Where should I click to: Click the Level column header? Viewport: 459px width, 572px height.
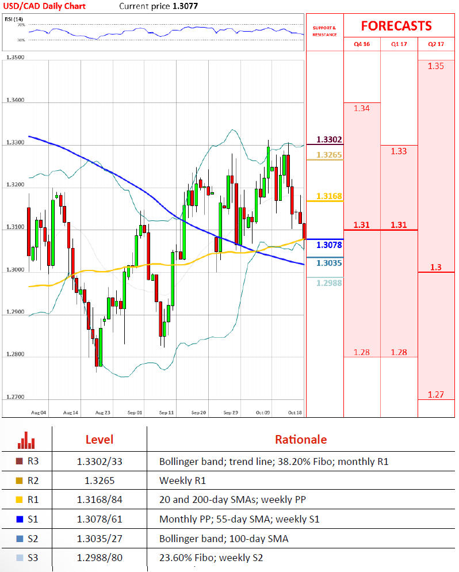[x=99, y=440]
